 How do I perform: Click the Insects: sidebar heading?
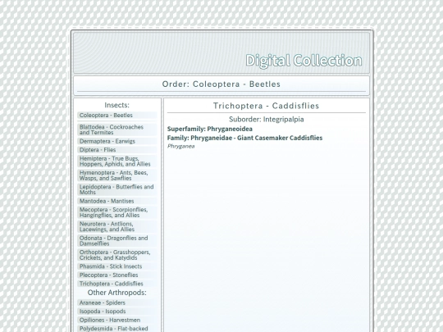tap(117, 105)
